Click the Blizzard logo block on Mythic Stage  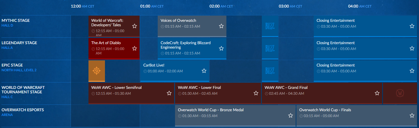tap(270, 26)
